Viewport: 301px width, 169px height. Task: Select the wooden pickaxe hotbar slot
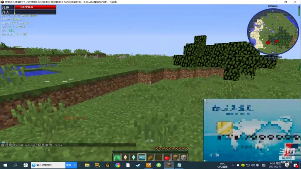159,157
